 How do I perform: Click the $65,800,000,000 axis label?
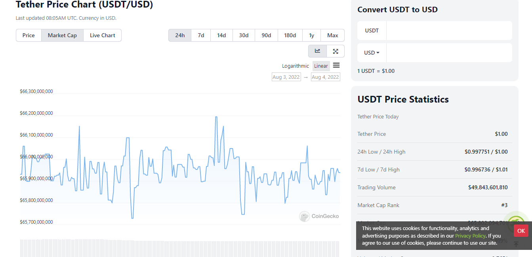click(36, 200)
